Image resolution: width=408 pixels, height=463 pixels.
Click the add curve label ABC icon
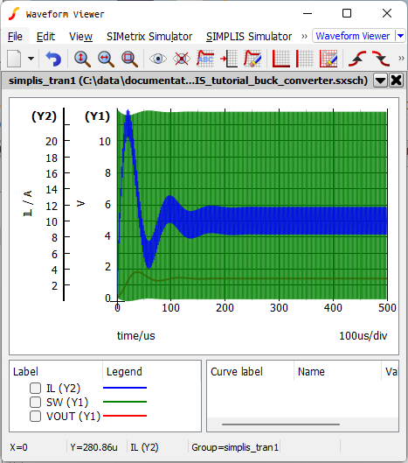pos(205,59)
